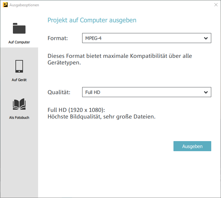Close the Ausgabeoptionen dialog window
The width and height of the screenshot is (221, 198).
point(216,5)
